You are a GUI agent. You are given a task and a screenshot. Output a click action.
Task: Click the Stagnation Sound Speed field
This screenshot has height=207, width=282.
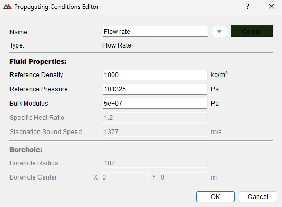[x=155, y=132]
